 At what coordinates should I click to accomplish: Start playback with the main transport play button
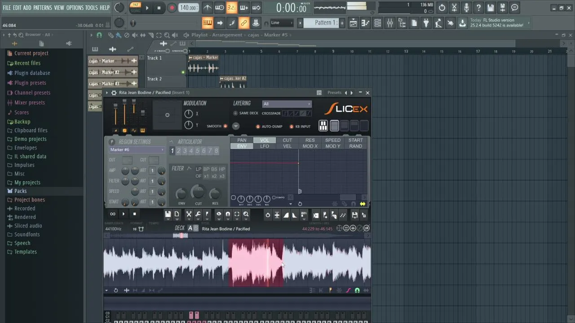147,8
